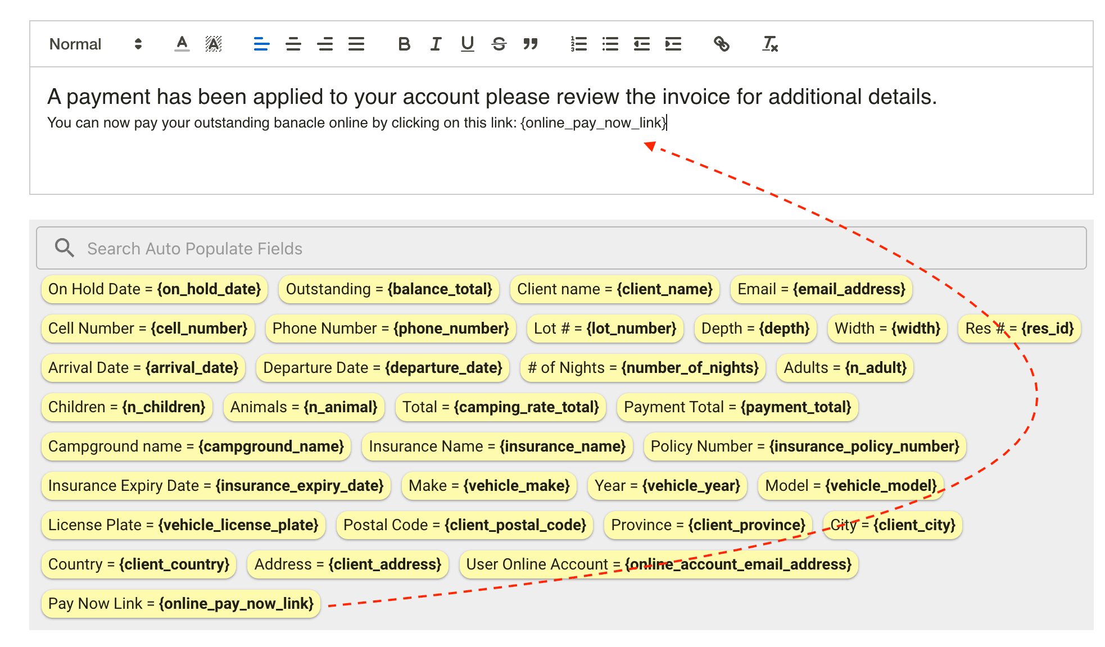Click the outstanding balance link sentence
Screen dimensions: 1105x647
coord(357,122)
